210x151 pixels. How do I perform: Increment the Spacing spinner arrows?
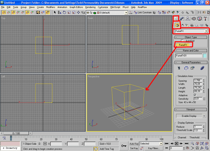tap(203, 80)
